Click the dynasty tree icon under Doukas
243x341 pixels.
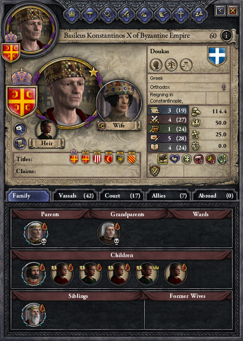click(x=171, y=65)
